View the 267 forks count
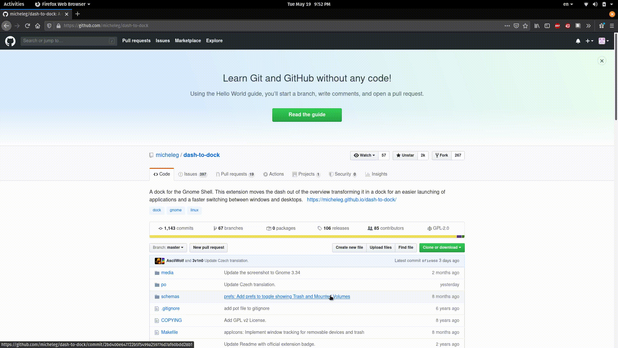The width and height of the screenshot is (618, 348). click(x=458, y=155)
